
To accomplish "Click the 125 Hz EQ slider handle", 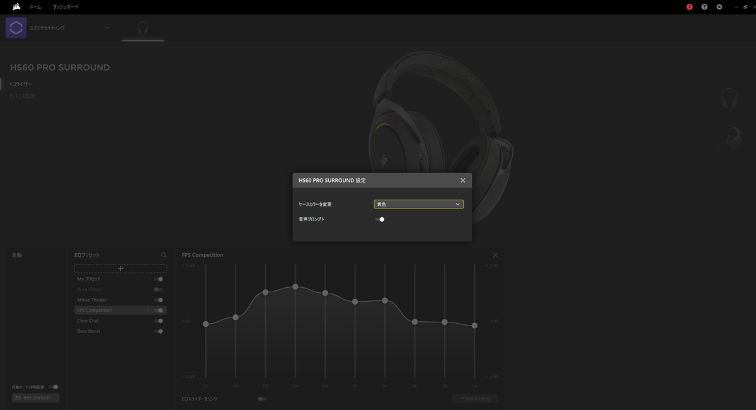I will (265, 292).
